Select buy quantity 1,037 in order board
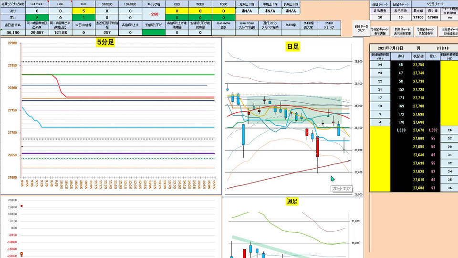 433,130
